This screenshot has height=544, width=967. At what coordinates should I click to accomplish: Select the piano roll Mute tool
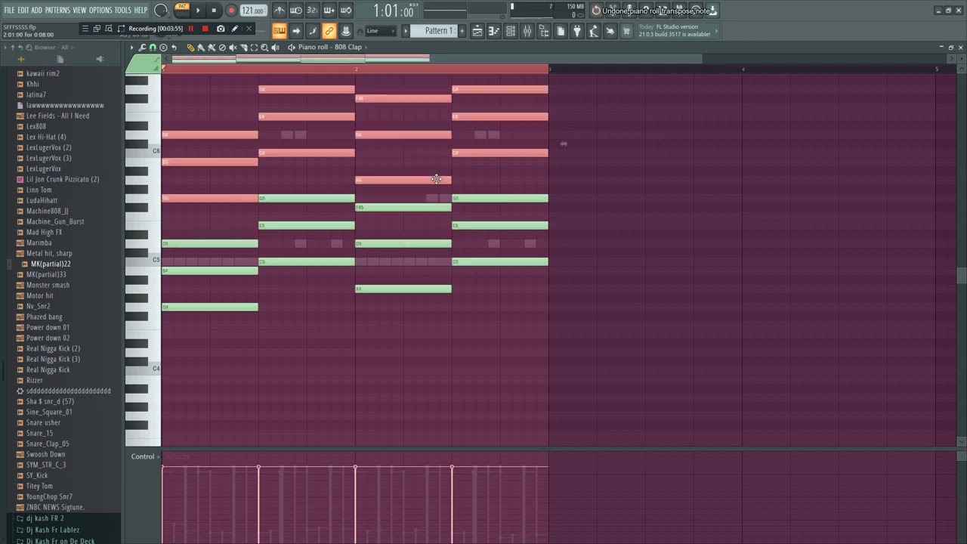pyautogui.click(x=233, y=48)
